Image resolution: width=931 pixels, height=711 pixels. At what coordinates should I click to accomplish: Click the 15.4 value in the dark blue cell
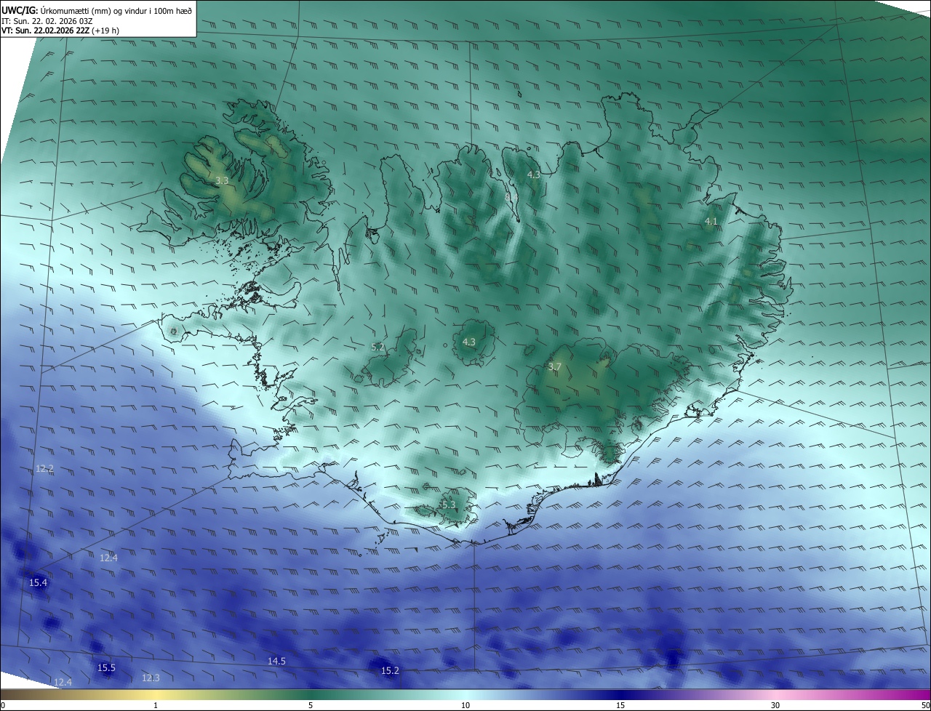pyautogui.click(x=38, y=582)
